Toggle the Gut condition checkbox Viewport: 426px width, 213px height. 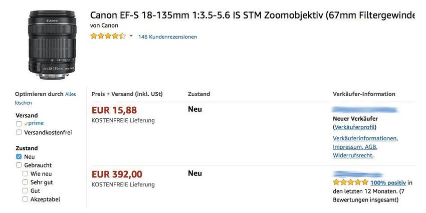(x=25, y=191)
